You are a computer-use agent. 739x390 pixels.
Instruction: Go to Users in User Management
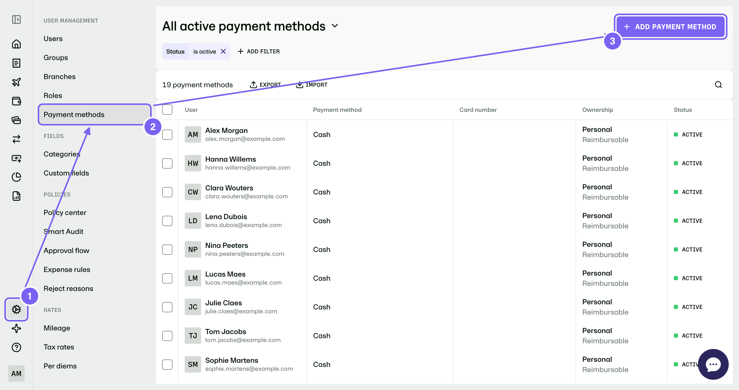tap(53, 38)
